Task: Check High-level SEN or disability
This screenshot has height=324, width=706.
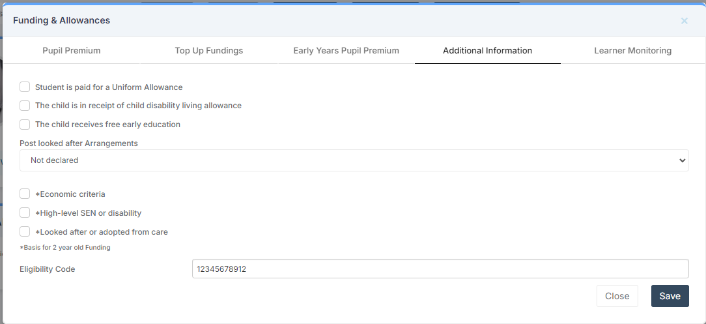Action: click(25, 213)
